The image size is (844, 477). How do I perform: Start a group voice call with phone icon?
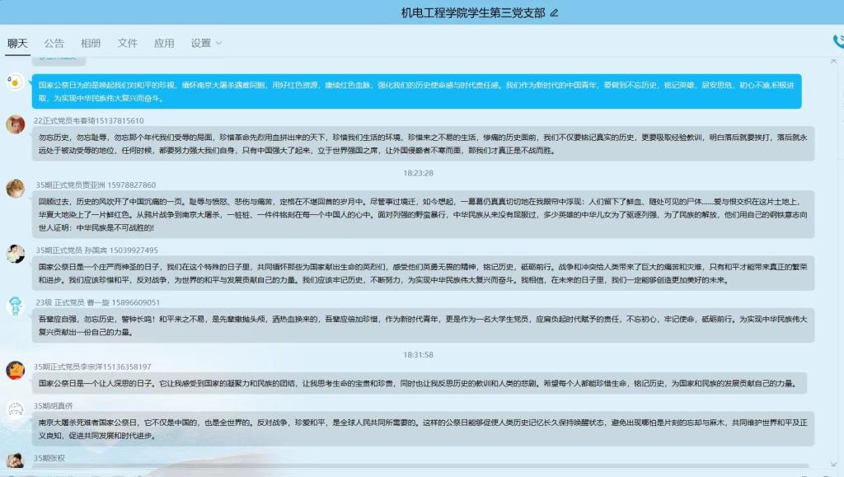pos(838,40)
